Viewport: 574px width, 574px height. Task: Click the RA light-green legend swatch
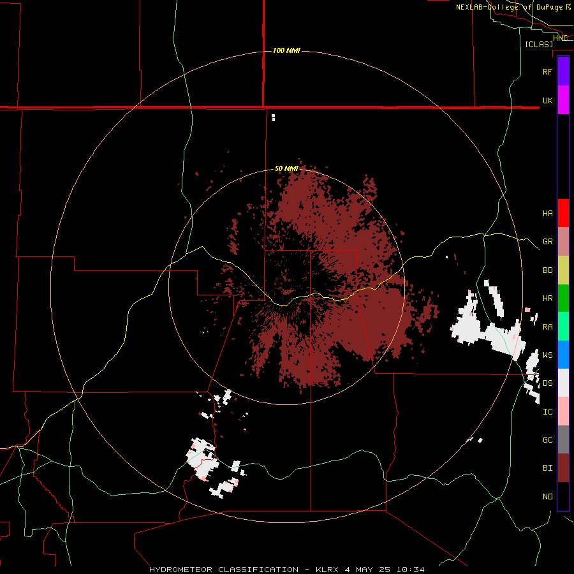(563, 326)
